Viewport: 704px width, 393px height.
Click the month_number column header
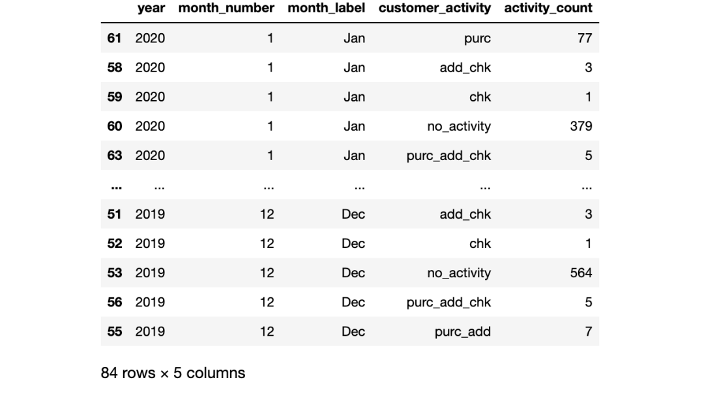click(226, 8)
